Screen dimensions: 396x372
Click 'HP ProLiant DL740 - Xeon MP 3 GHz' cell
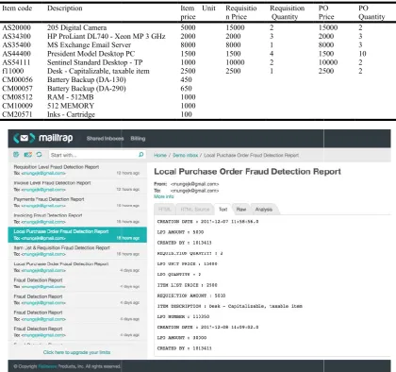[107, 36]
